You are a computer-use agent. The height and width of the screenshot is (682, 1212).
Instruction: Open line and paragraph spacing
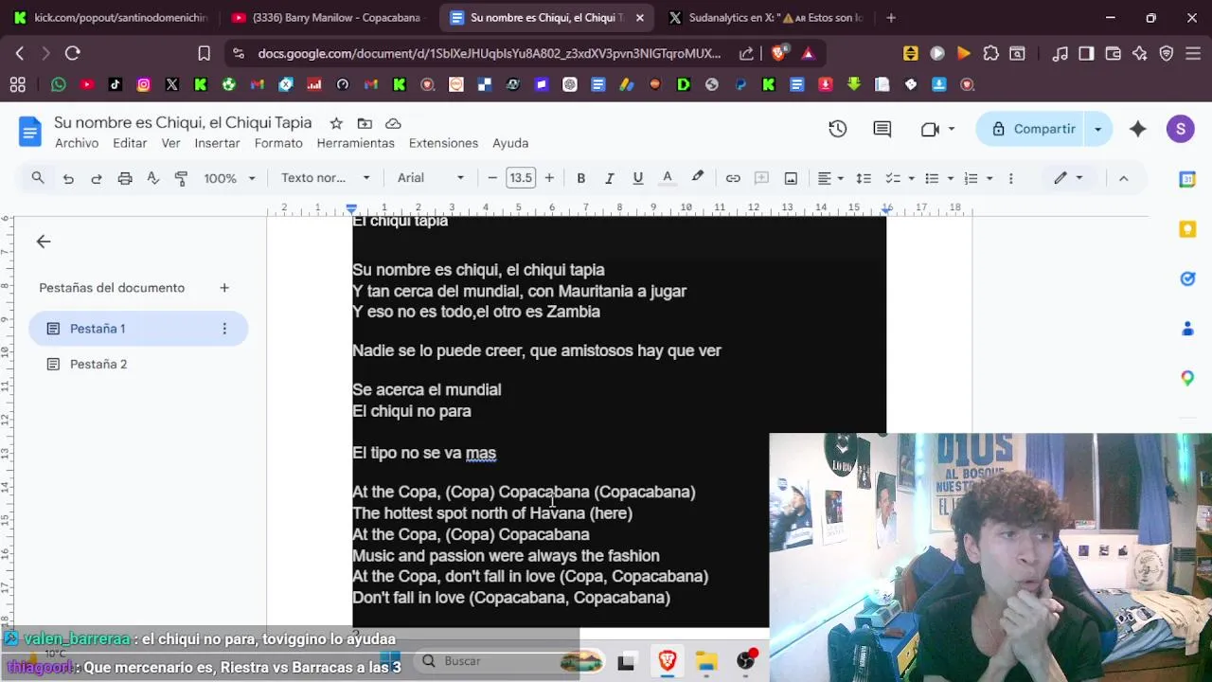pyautogui.click(x=864, y=178)
